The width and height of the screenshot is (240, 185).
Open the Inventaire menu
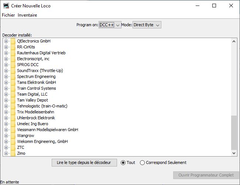tap(27, 15)
